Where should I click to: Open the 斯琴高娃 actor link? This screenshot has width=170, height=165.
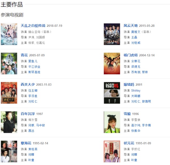[34, 72]
